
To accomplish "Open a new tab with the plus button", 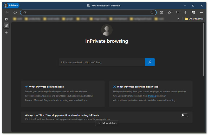I will (6, 33).
